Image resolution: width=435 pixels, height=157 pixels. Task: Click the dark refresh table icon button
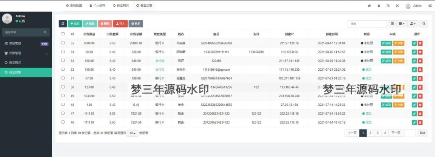[63, 24]
